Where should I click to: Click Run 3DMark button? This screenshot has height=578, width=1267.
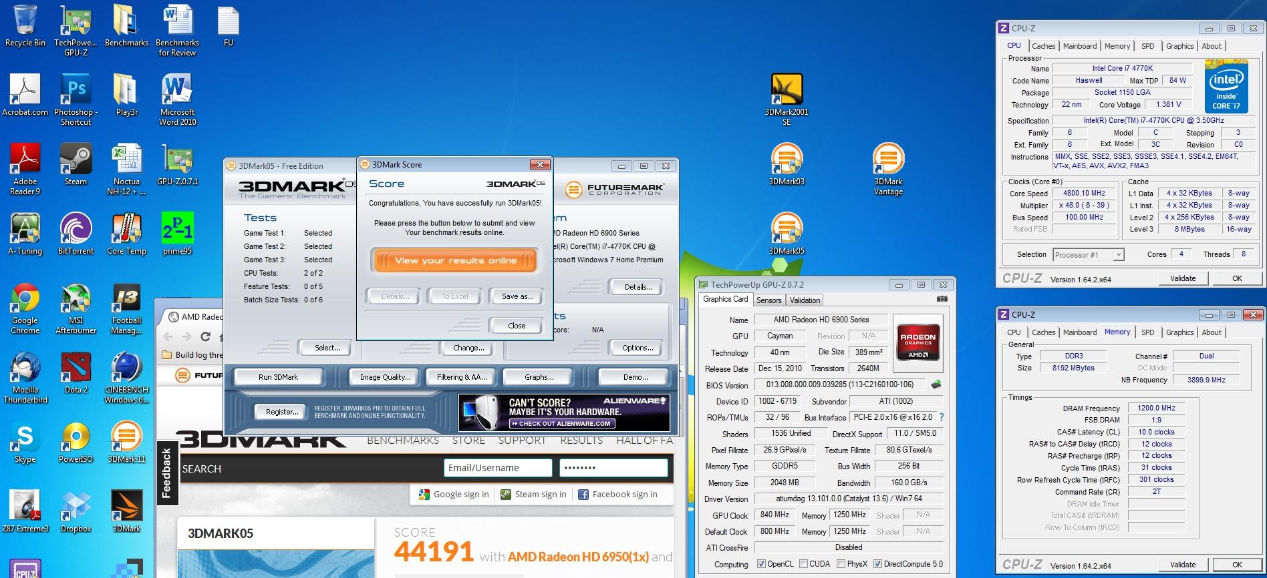pos(278,377)
